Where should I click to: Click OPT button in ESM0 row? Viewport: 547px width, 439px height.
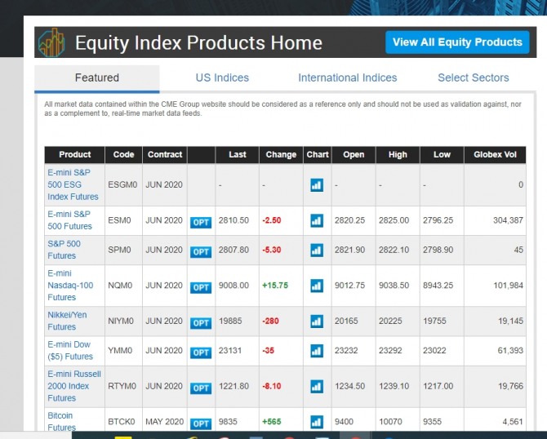click(x=201, y=223)
